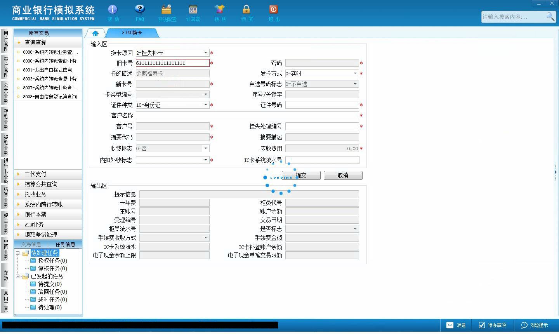Expand the 二代支付 section
The width and height of the screenshot is (559, 334).
[48, 174]
